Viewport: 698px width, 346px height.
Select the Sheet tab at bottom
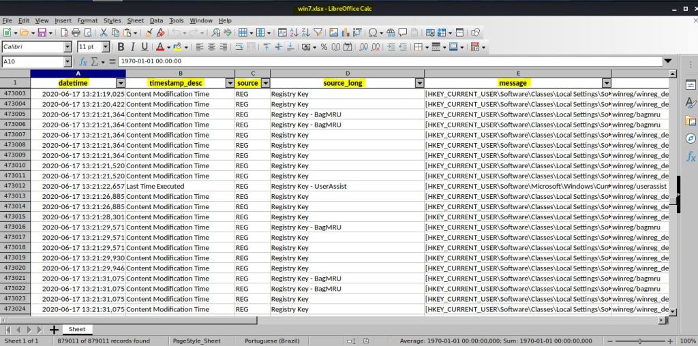(x=76, y=329)
